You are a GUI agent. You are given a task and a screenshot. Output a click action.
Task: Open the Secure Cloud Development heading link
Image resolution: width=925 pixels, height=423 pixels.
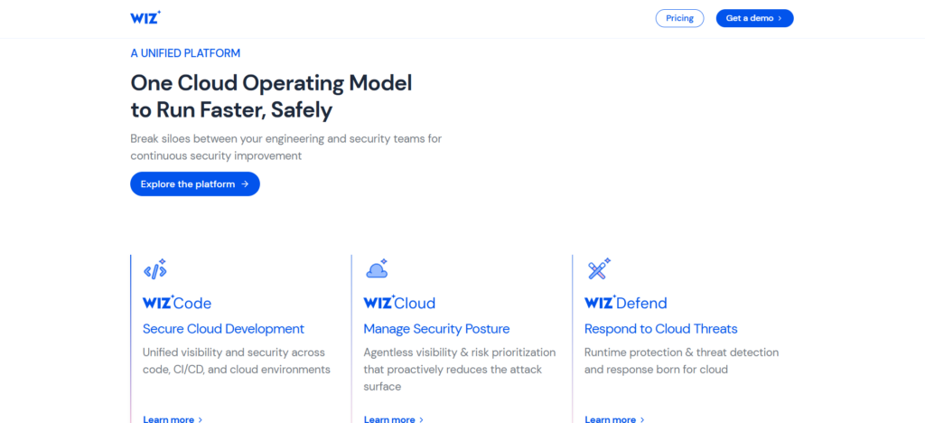click(x=223, y=329)
